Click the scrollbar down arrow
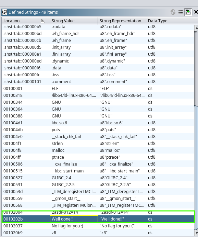 coord(197,233)
